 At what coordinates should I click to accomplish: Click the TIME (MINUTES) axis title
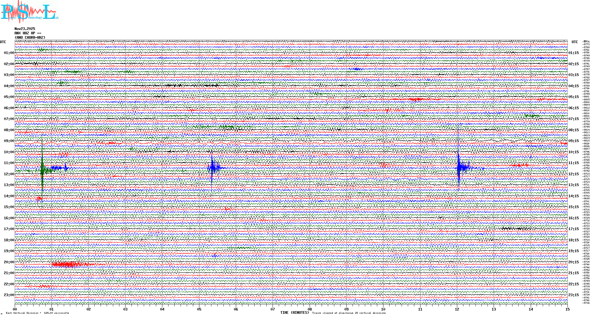[294, 313]
